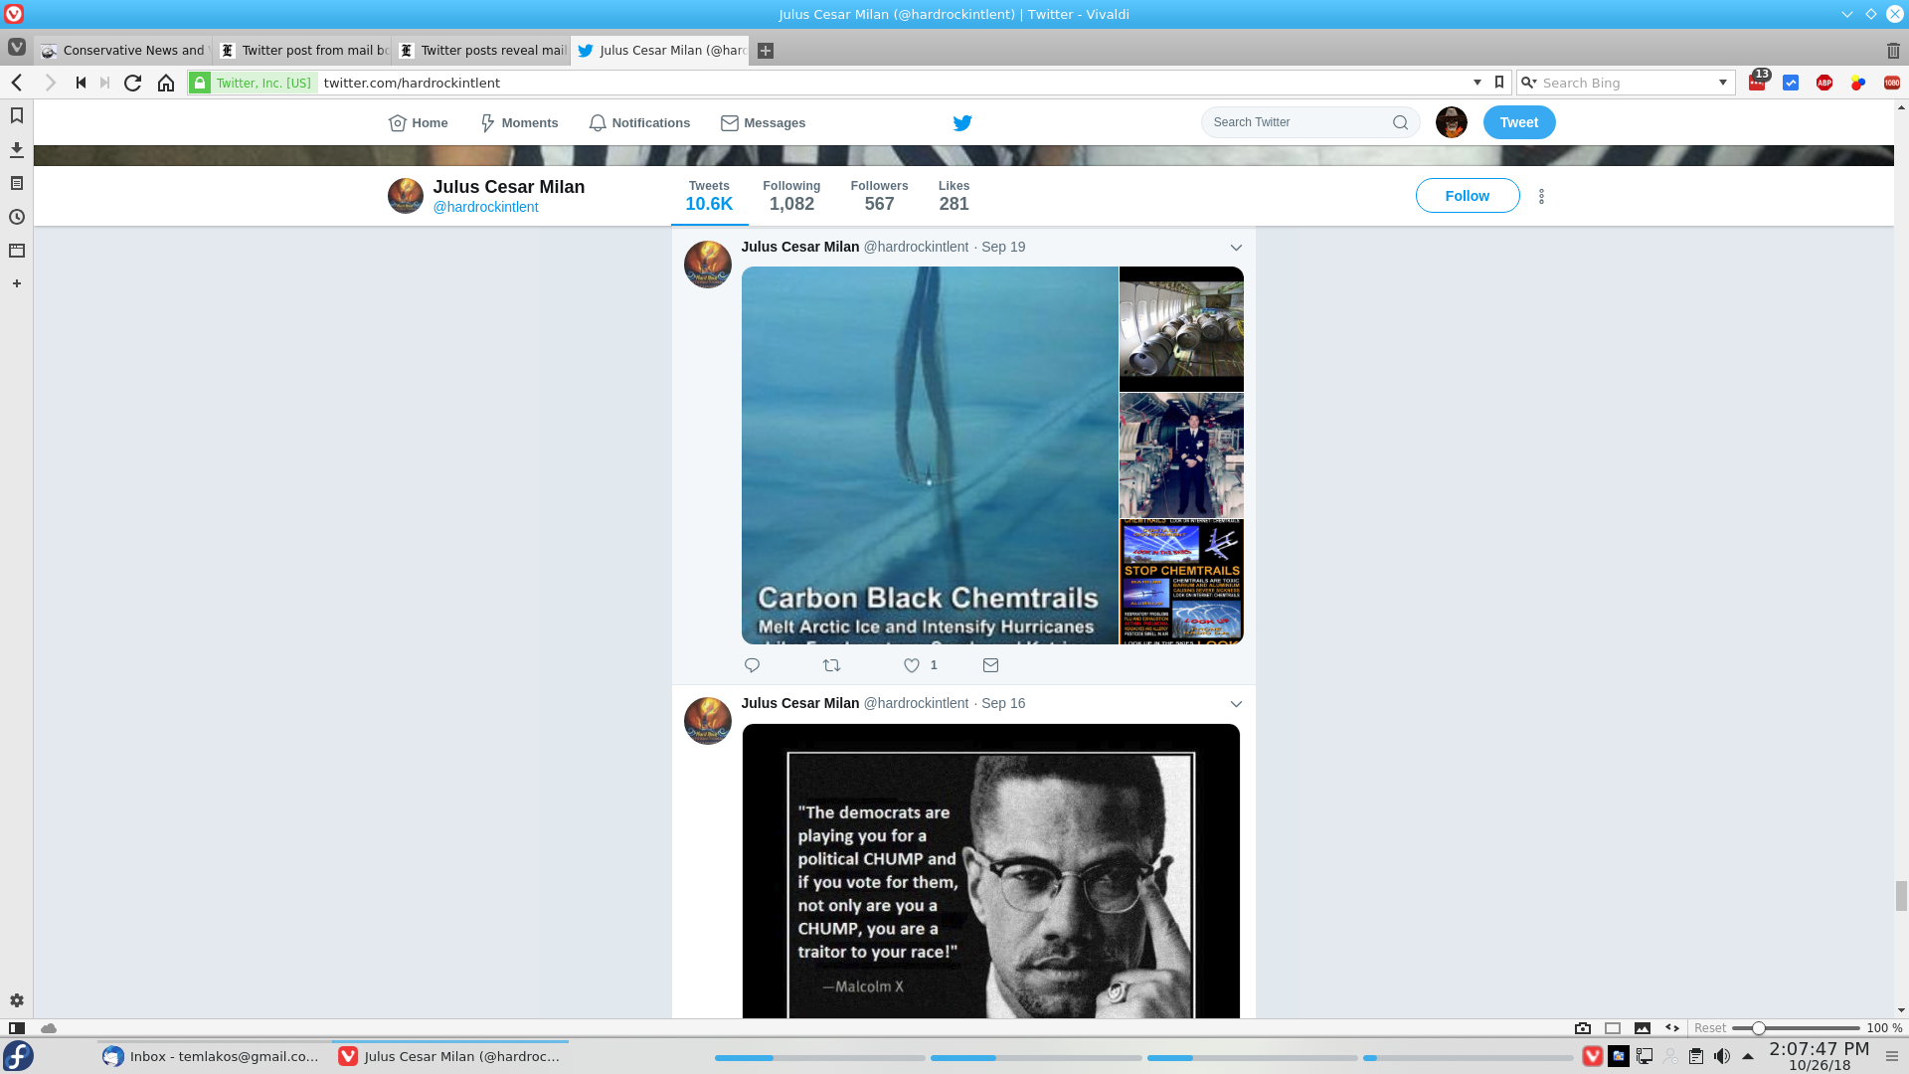Open Twitter Notifications menu item
This screenshot has height=1074, width=1909.
click(639, 123)
